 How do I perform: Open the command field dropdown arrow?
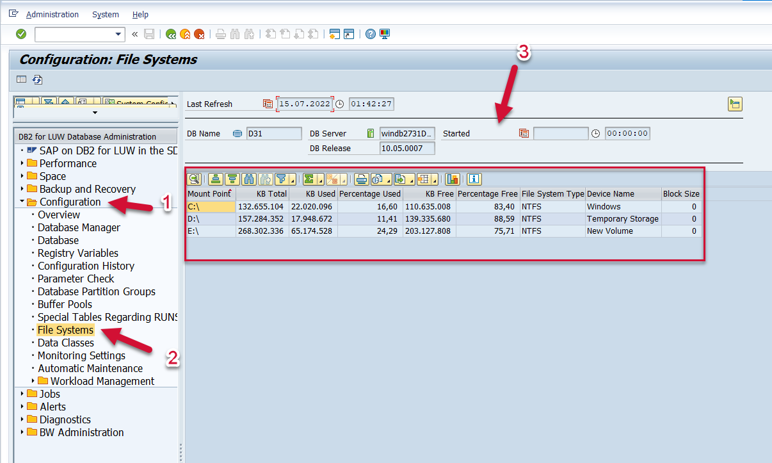point(118,34)
